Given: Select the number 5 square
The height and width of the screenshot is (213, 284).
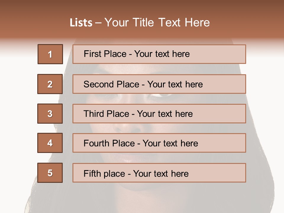Looking at the screenshot, I should point(50,173).
